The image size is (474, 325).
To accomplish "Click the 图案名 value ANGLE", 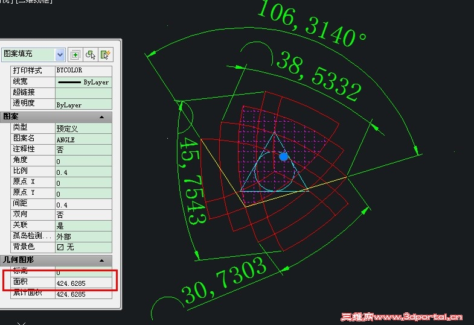I will pyautogui.click(x=83, y=139).
